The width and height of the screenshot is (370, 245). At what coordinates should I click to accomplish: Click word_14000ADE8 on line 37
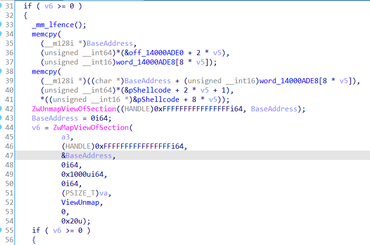[x=146, y=62]
